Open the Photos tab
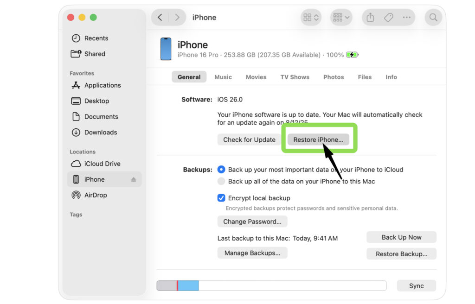Viewport: 475px width, 304px height. pos(333,77)
